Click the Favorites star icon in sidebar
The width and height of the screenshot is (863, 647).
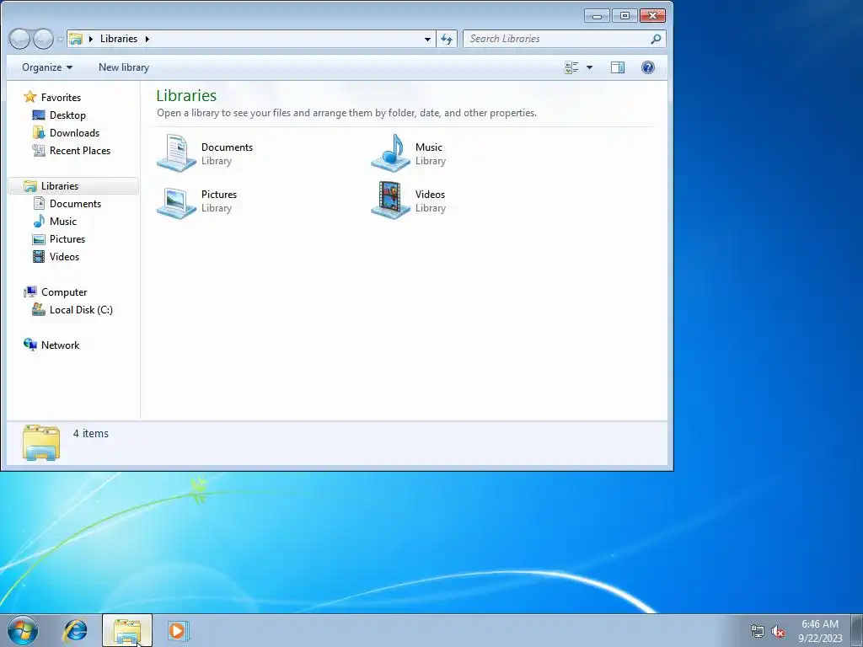tap(30, 97)
